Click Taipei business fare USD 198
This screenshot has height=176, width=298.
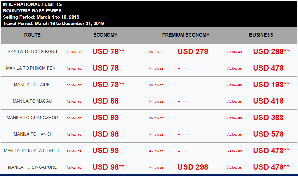(271, 85)
